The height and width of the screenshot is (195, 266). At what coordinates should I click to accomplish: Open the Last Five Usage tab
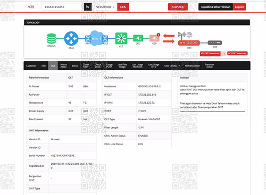click(x=122, y=66)
